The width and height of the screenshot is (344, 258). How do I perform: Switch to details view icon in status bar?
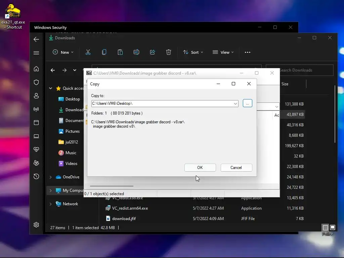[325, 227]
